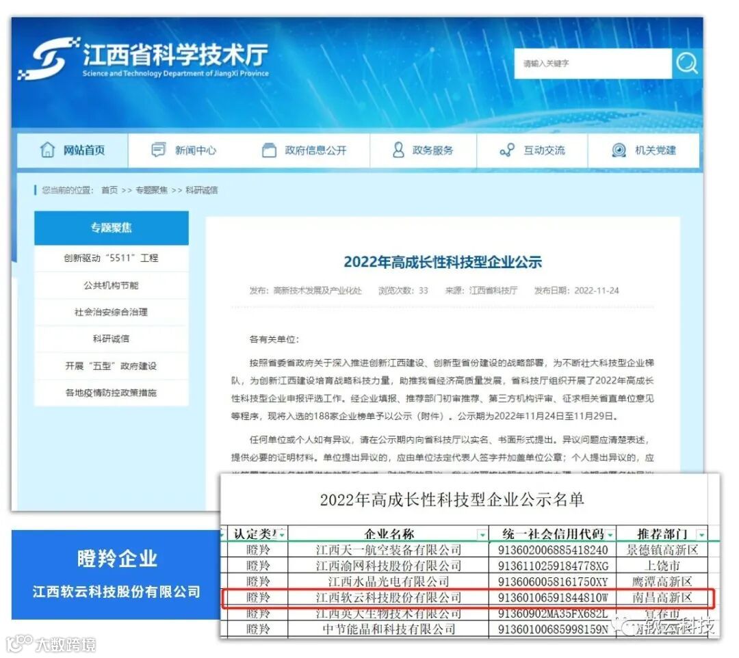Open the 推荐部门 column filter dropdown
This screenshot has width=739, height=658.
(x=702, y=535)
